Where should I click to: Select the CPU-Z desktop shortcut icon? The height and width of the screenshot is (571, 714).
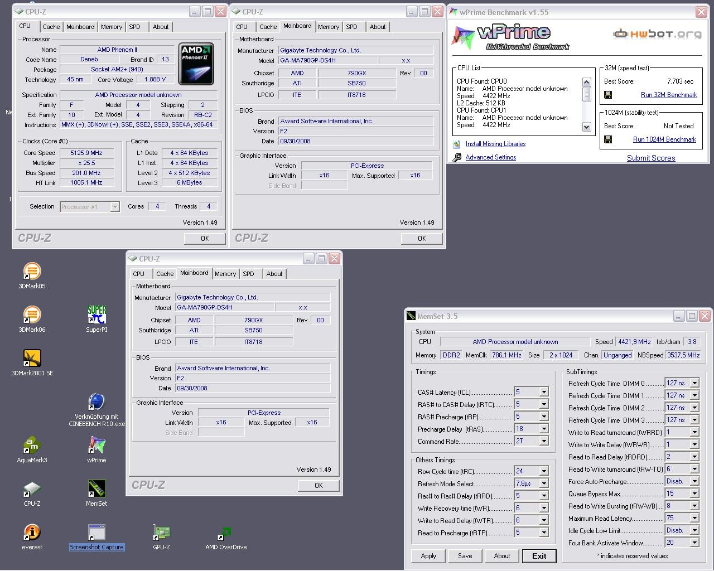[32, 489]
